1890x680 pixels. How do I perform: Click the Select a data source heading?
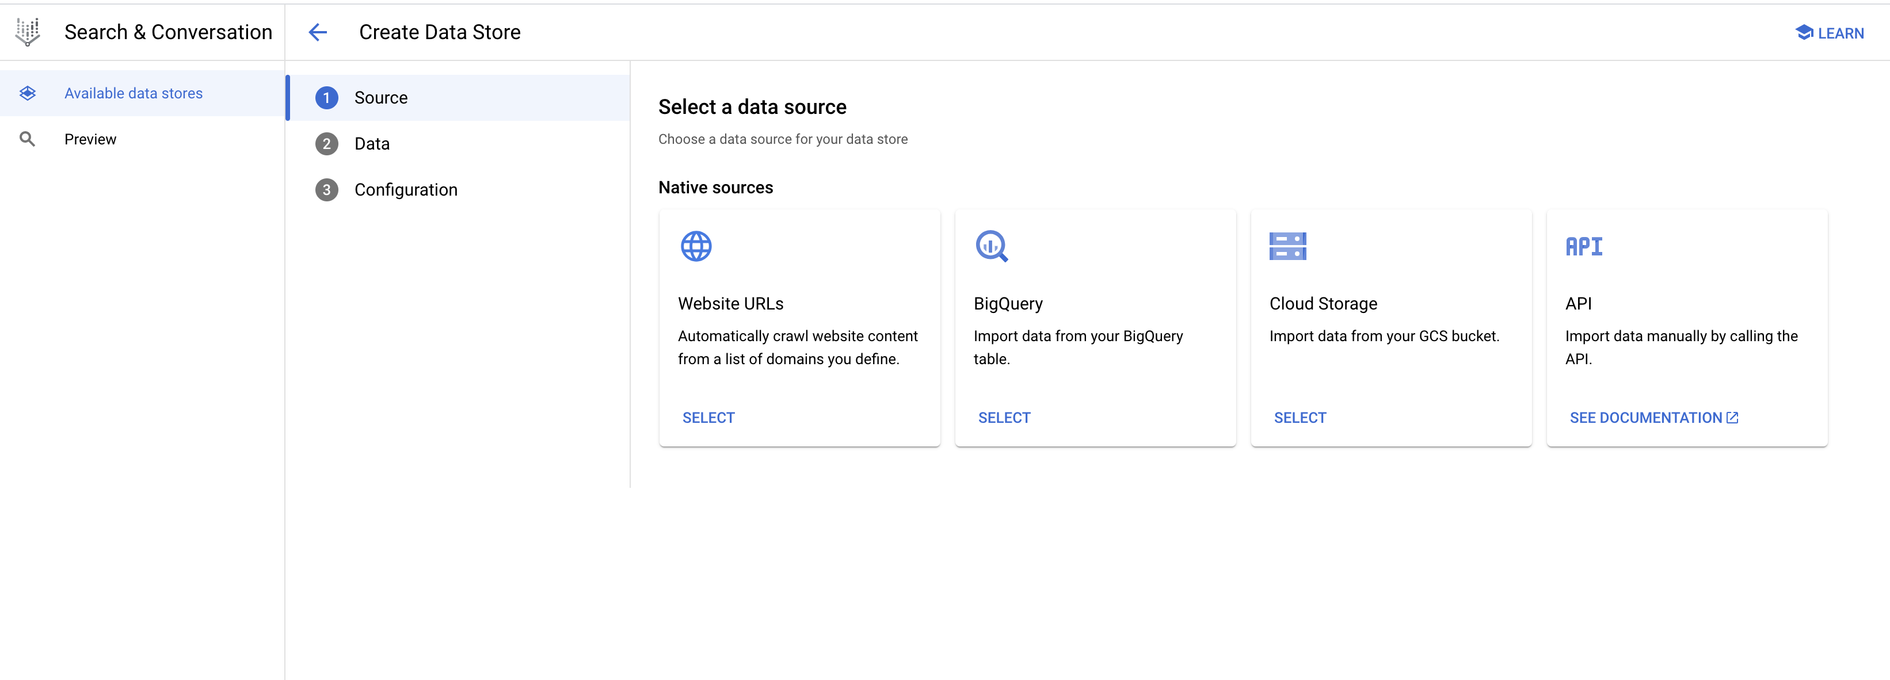(752, 107)
